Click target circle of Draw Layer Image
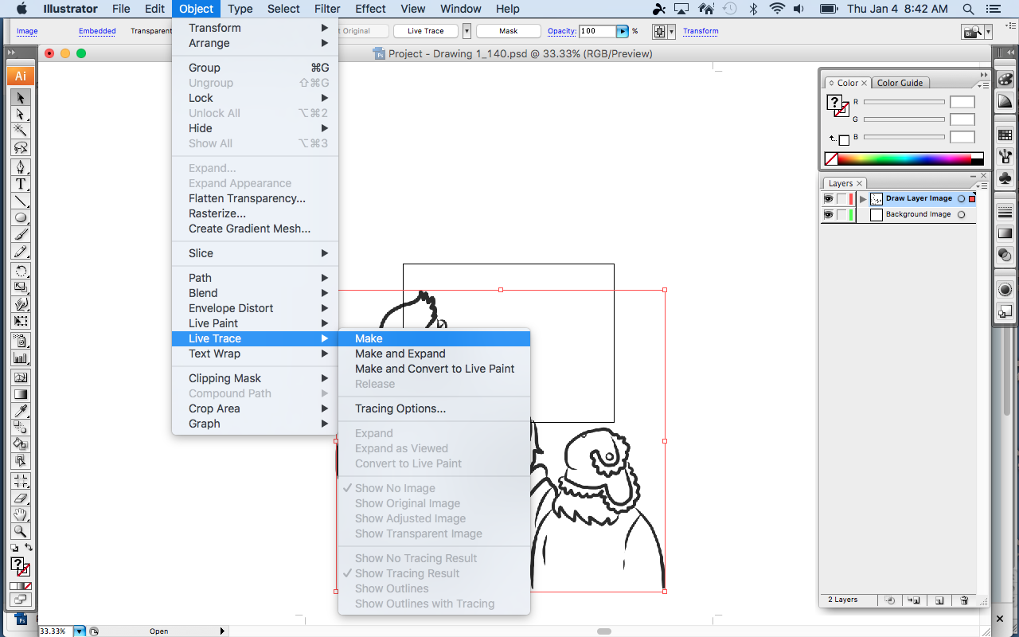Image resolution: width=1019 pixels, height=637 pixels. tap(962, 199)
